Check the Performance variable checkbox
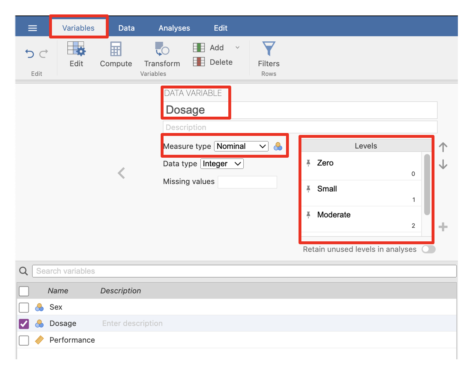 [x=24, y=340]
